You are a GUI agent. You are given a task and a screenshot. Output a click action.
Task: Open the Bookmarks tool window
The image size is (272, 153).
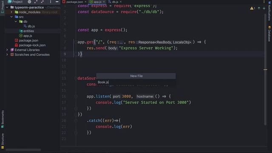pos(3,119)
